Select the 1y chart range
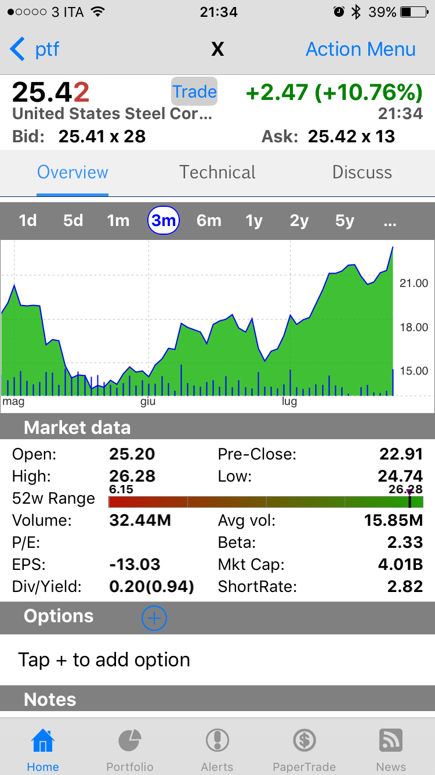Screen dimensions: 435x775 point(254,221)
